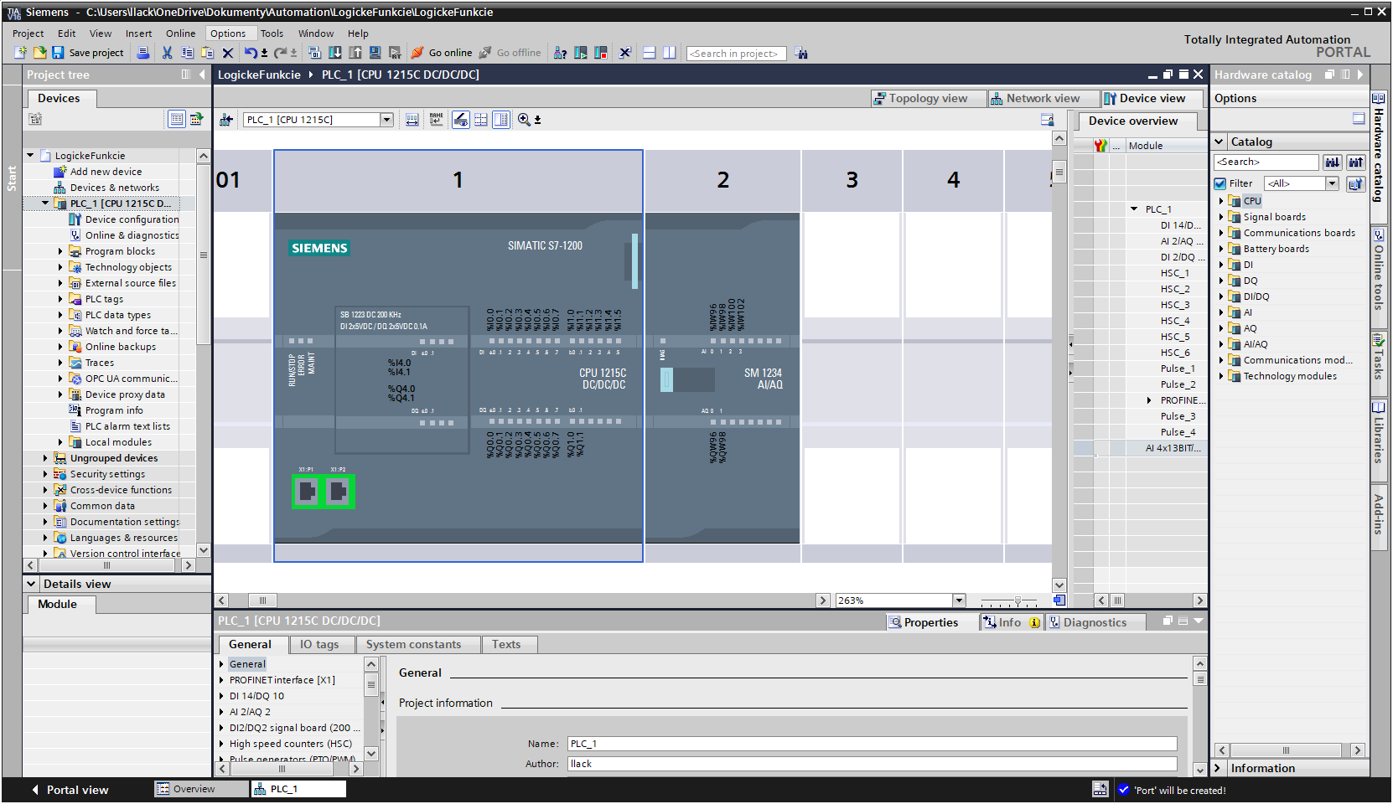The image size is (1393, 804).
Task: Click the undo arrow in toolbar
Action: 250,53
